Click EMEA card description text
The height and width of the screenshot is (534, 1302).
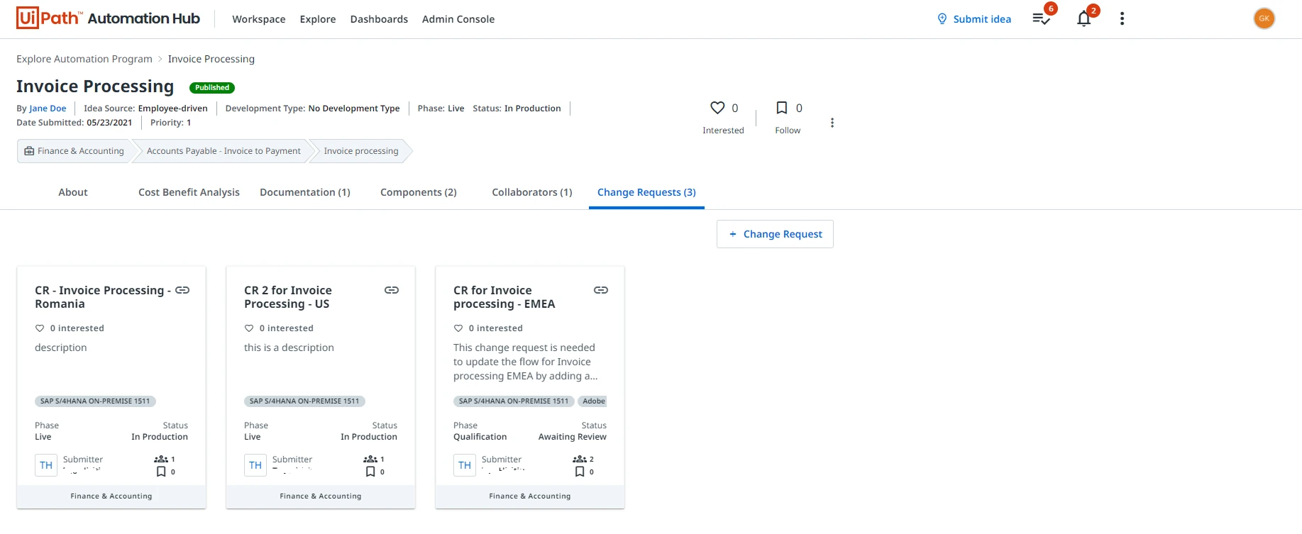[x=526, y=362]
